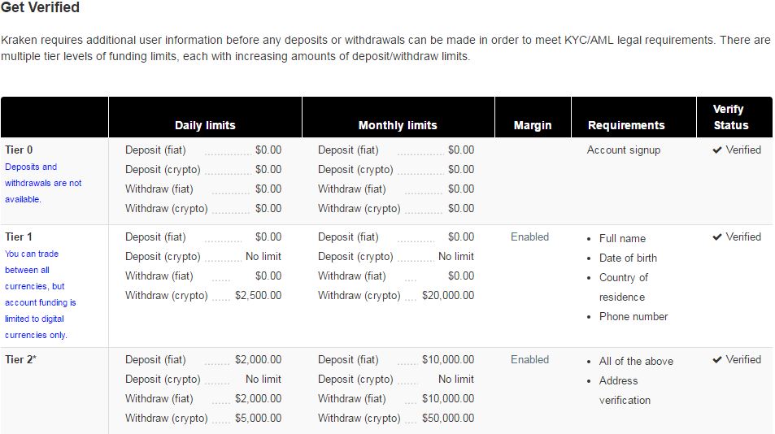
Task: Click the Margin column header
Action: tap(533, 125)
